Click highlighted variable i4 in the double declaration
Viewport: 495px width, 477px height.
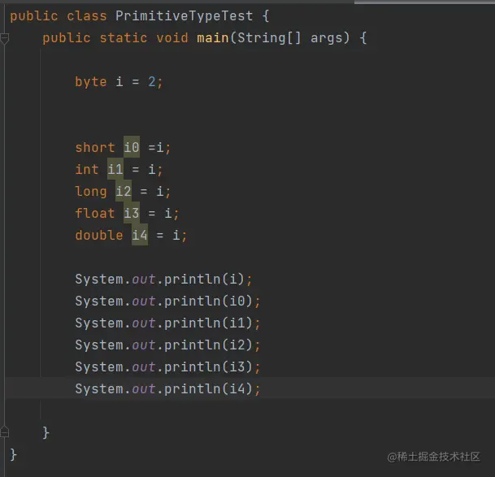tap(140, 235)
